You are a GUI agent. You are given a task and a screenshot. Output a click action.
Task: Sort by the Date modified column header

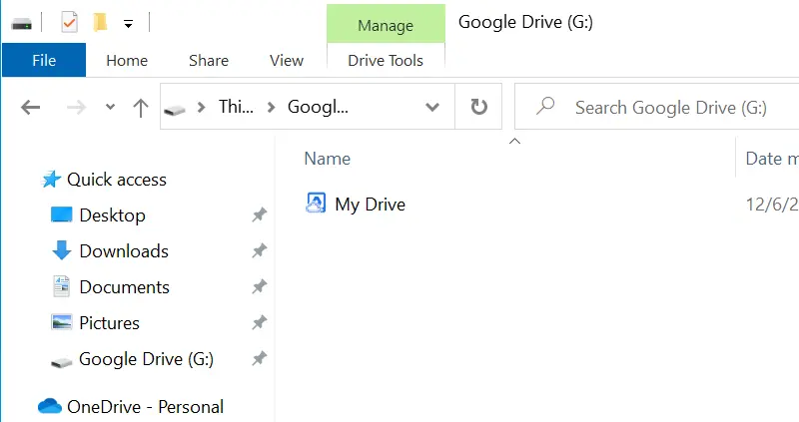click(771, 159)
